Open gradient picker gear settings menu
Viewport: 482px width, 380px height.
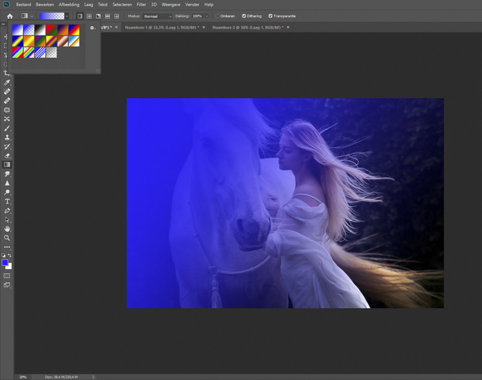(92, 28)
